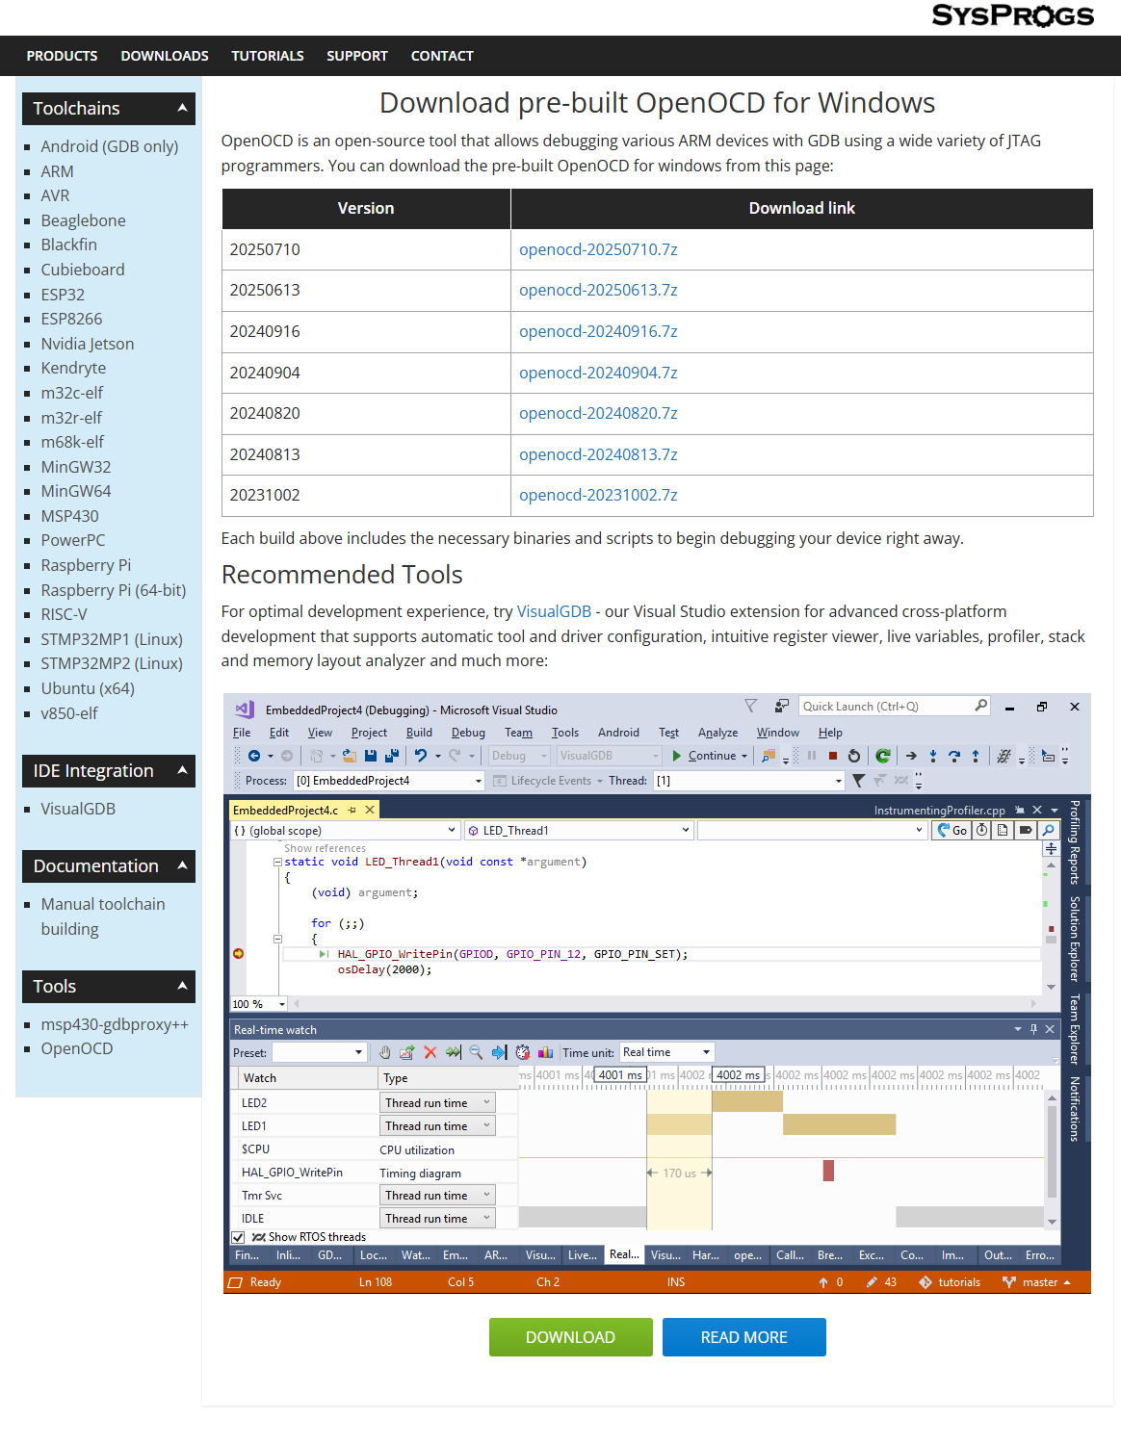Click the Step Into arrow icon

click(x=932, y=756)
